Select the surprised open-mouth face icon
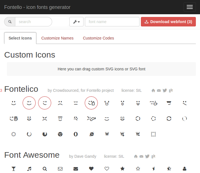The height and width of the screenshot is (173, 200). point(122,103)
